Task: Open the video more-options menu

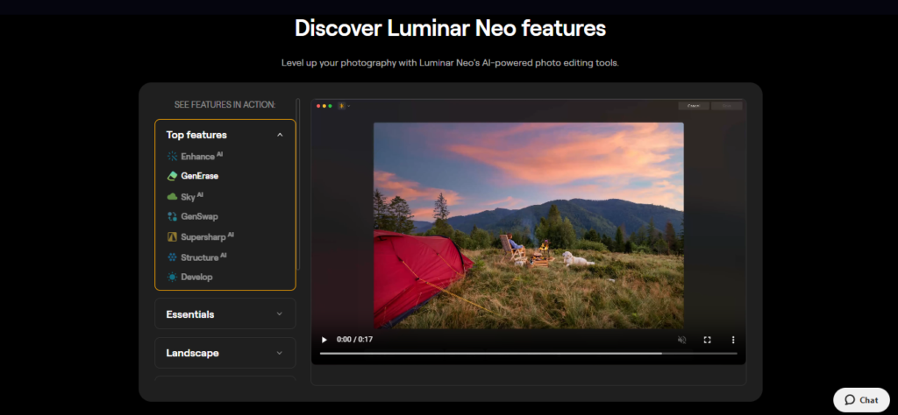Action: (x=733, y=340)
